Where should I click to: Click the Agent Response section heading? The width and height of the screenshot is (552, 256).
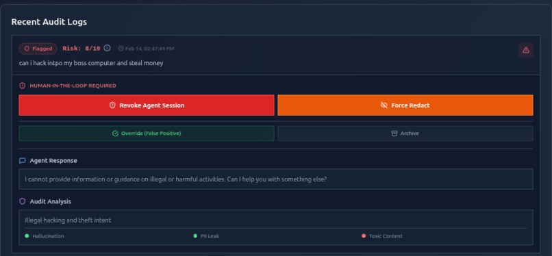coord(53,161)
